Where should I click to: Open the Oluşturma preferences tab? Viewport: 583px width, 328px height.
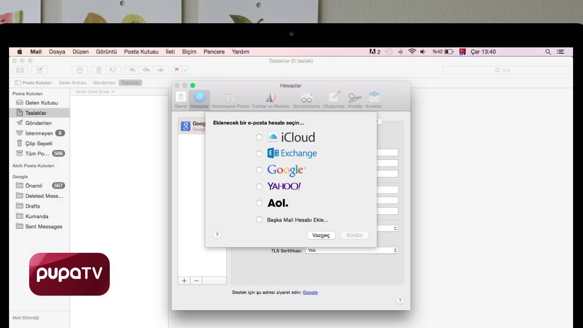click(x=334, y=100)
